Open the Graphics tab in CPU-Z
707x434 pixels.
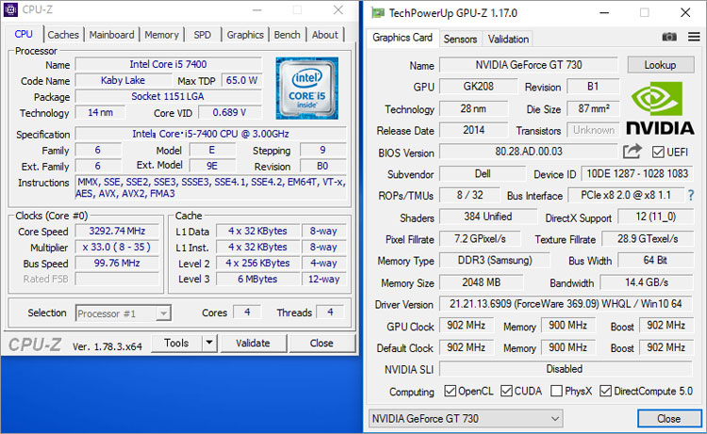pos(245,35)
